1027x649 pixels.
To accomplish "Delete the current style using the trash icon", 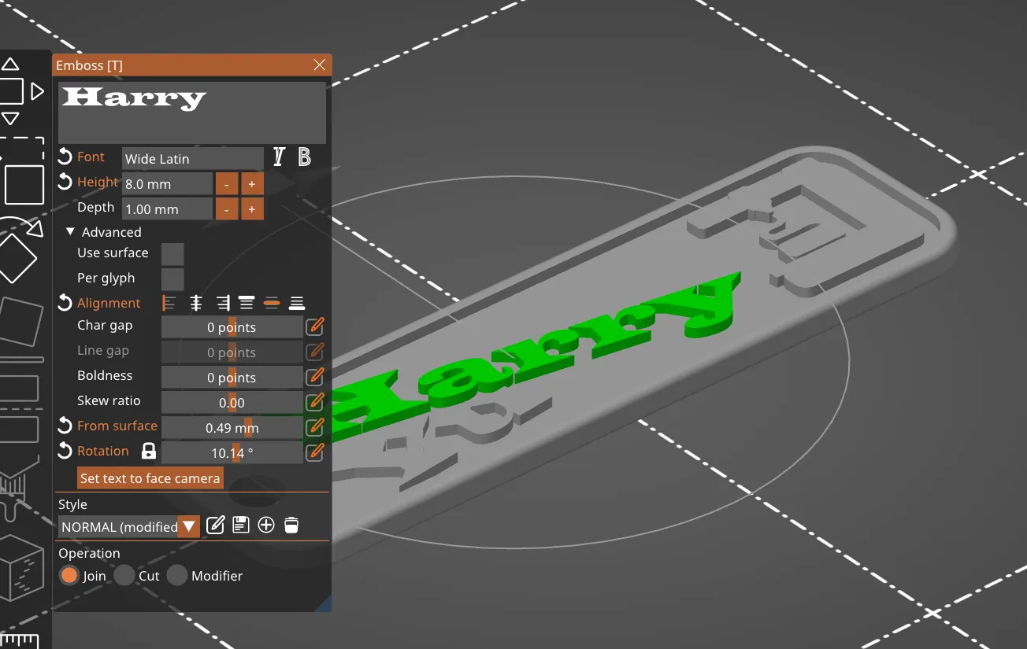I will [x=291, y=525].
